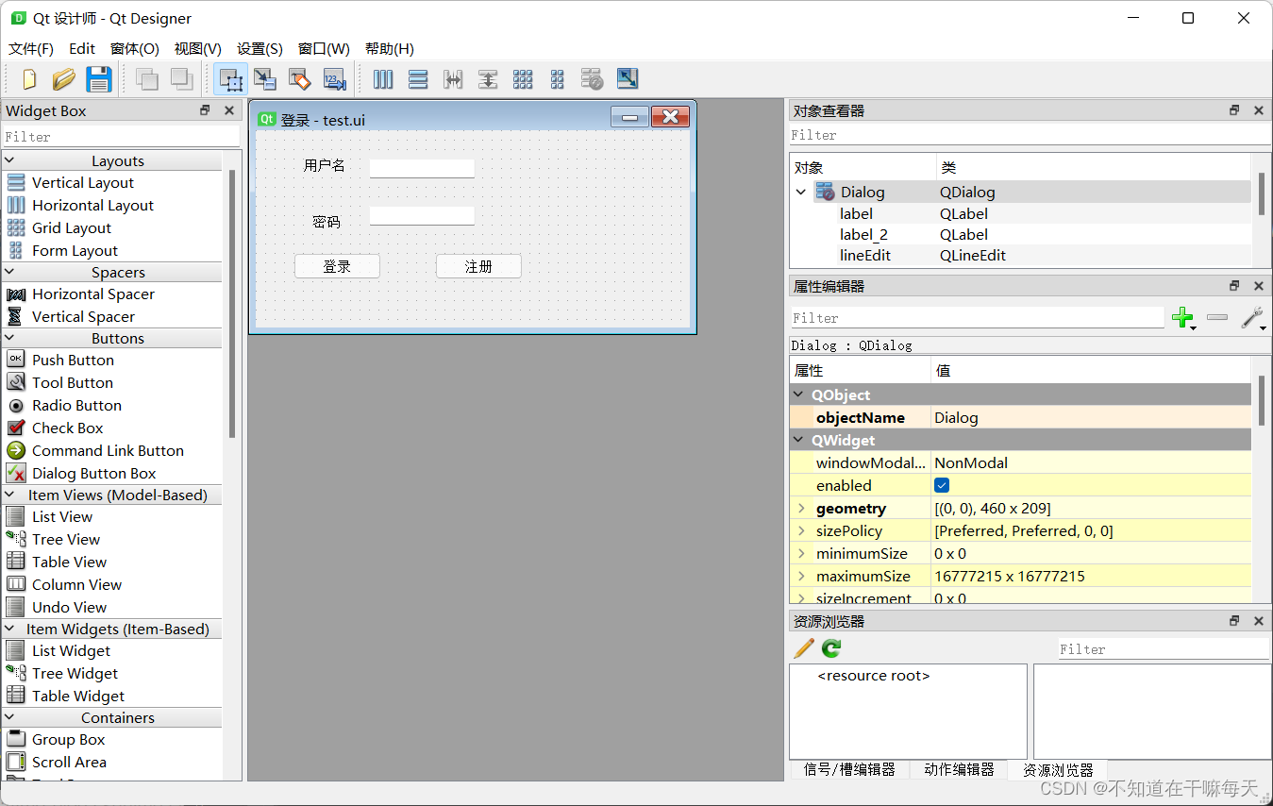Apply Lay Out Horizontally toolbar icon

coord(383,79)
